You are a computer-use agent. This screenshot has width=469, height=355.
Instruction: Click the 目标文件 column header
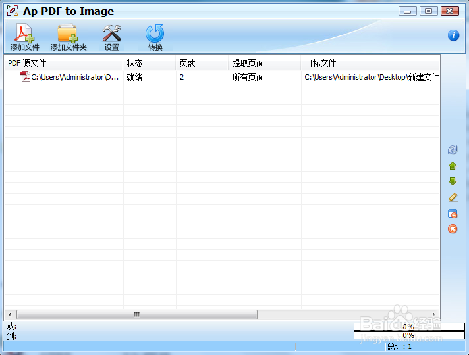point(370,63)
